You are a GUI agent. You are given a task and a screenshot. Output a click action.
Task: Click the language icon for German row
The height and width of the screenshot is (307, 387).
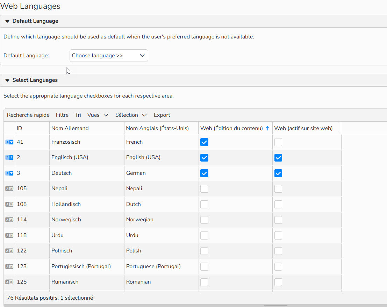(9, 173)
